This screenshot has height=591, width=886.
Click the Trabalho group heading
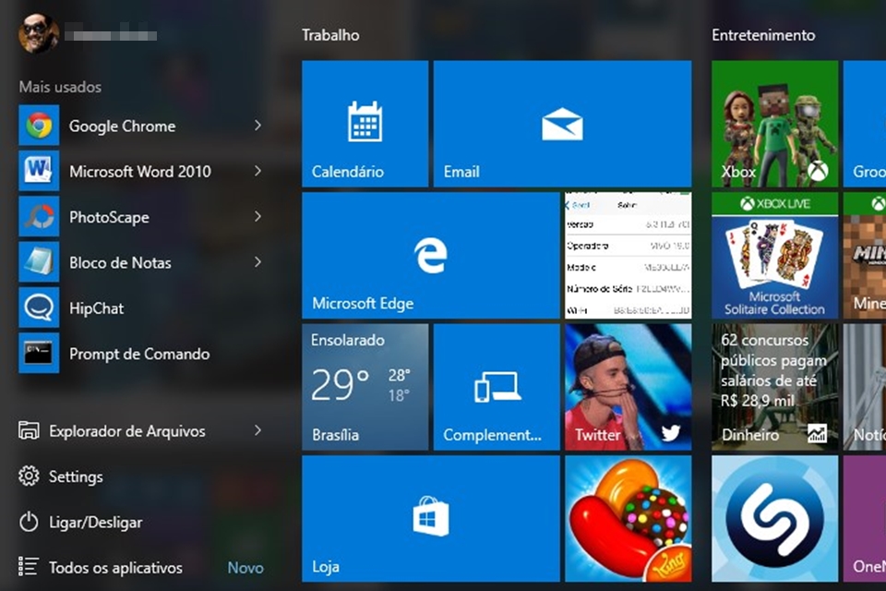(x=330, y=35)
